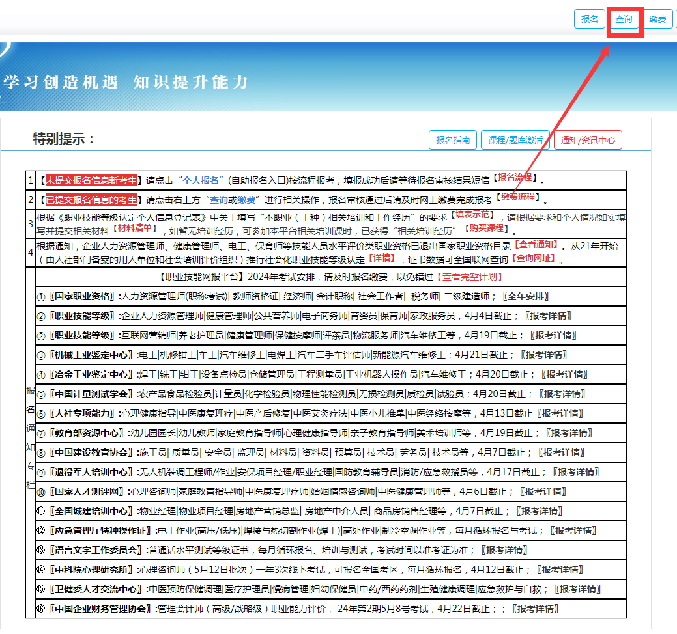Click the 退役军人培训中心 row heading
Image resolution: width=677 pixels, height=634 pixels.
(x=91, y=472)
